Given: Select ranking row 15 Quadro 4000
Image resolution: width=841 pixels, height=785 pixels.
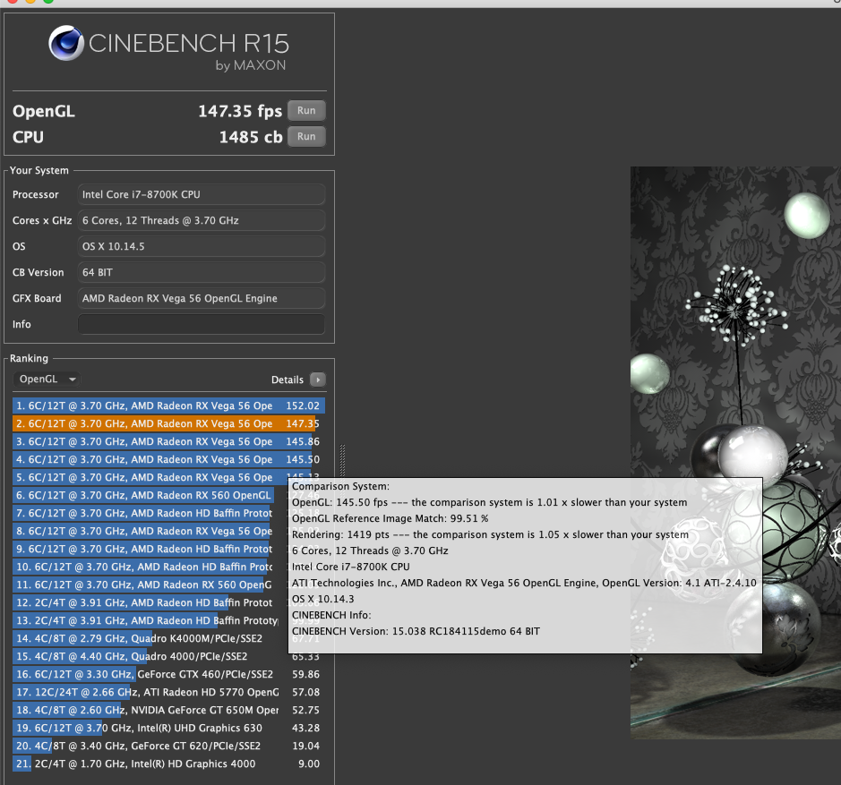Looking at the screenshot, I should pos(168,656).
